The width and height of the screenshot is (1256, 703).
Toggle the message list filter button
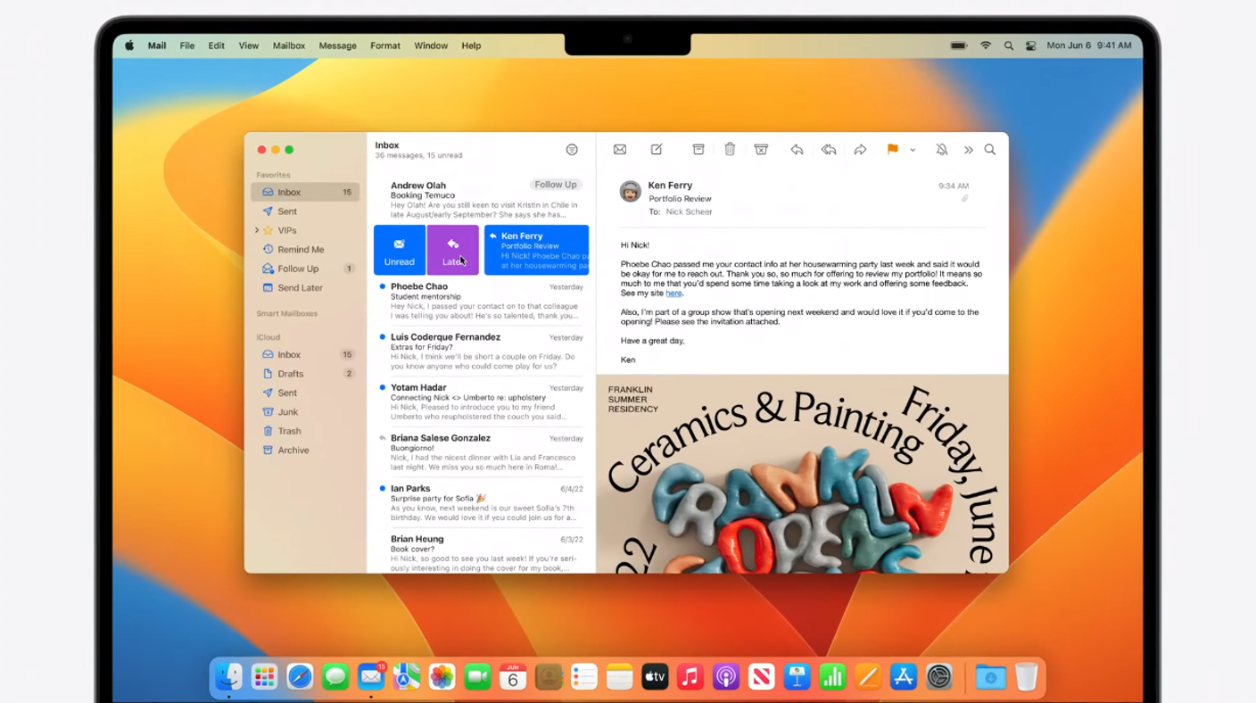[572, 150]
